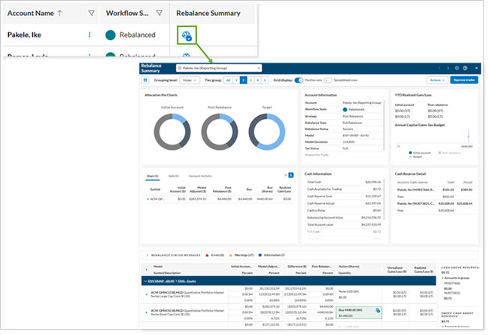Image resolution: width=489 pixels, height=335 pixels.
Task: Switch to the Account Activity tab
Action: 200,174
